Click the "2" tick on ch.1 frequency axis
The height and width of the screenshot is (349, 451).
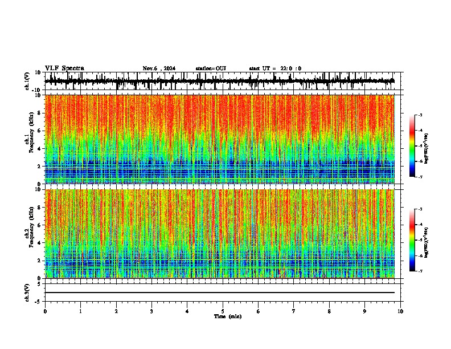[40, 167]
